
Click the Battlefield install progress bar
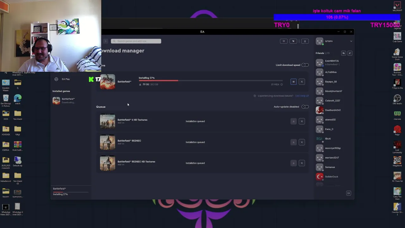click(210, 81)
